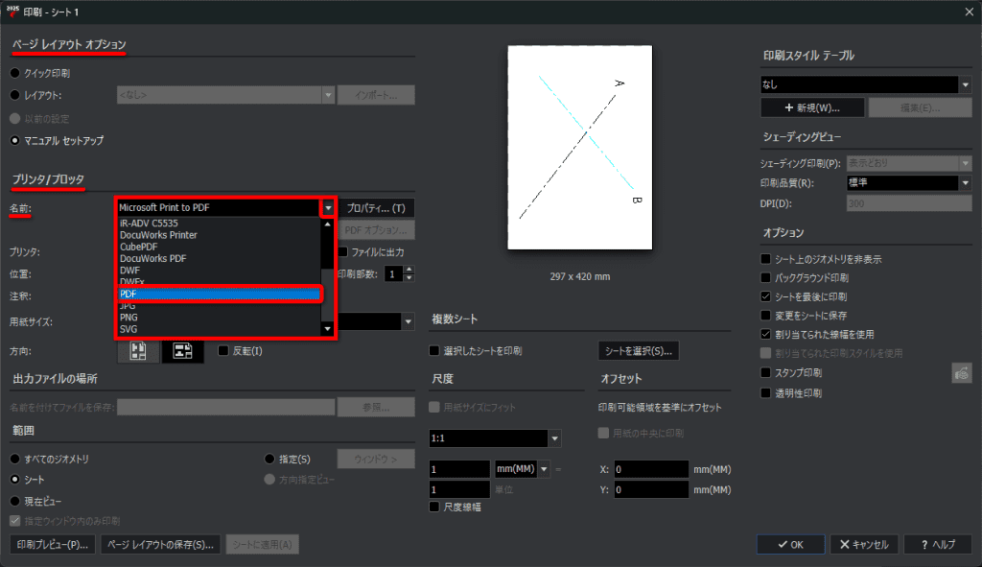The image size is (982, 567).
Task: Open stamp print settings icon
Action: [962, 373]
